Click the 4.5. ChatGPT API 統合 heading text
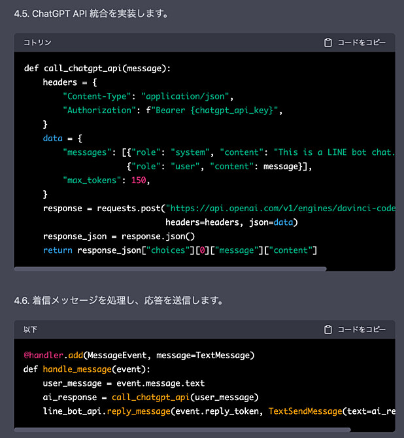This screenshot has width=404, height=438. click(92, 14)
